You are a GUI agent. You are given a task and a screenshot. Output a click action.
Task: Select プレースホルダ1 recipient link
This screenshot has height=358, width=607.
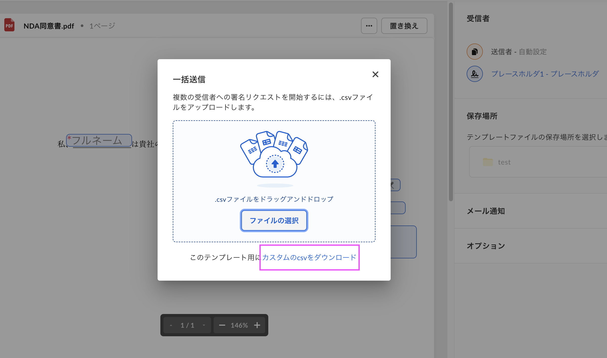tap(545, 74)
